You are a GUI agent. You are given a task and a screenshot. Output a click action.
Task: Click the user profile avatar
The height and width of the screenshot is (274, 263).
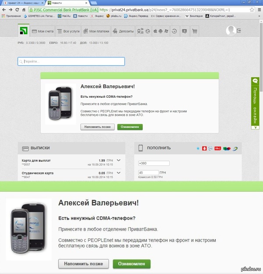231,31
